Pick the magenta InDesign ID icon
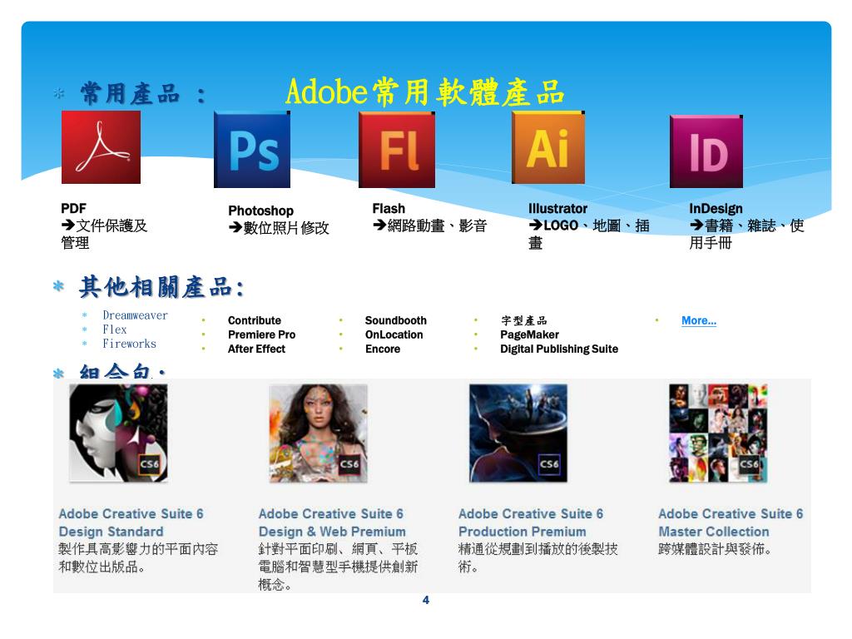 [x=706, y=151]
